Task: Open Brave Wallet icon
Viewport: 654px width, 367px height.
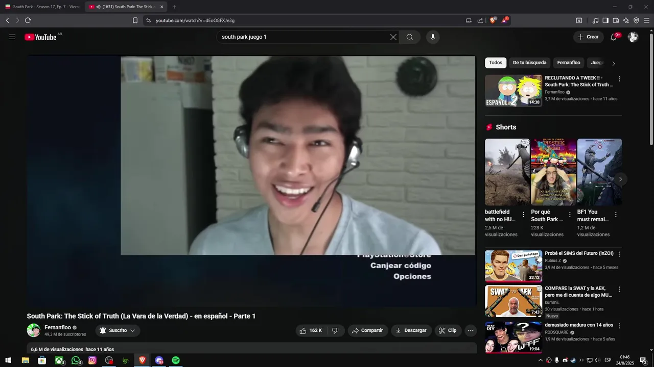Action: [616, 20]
